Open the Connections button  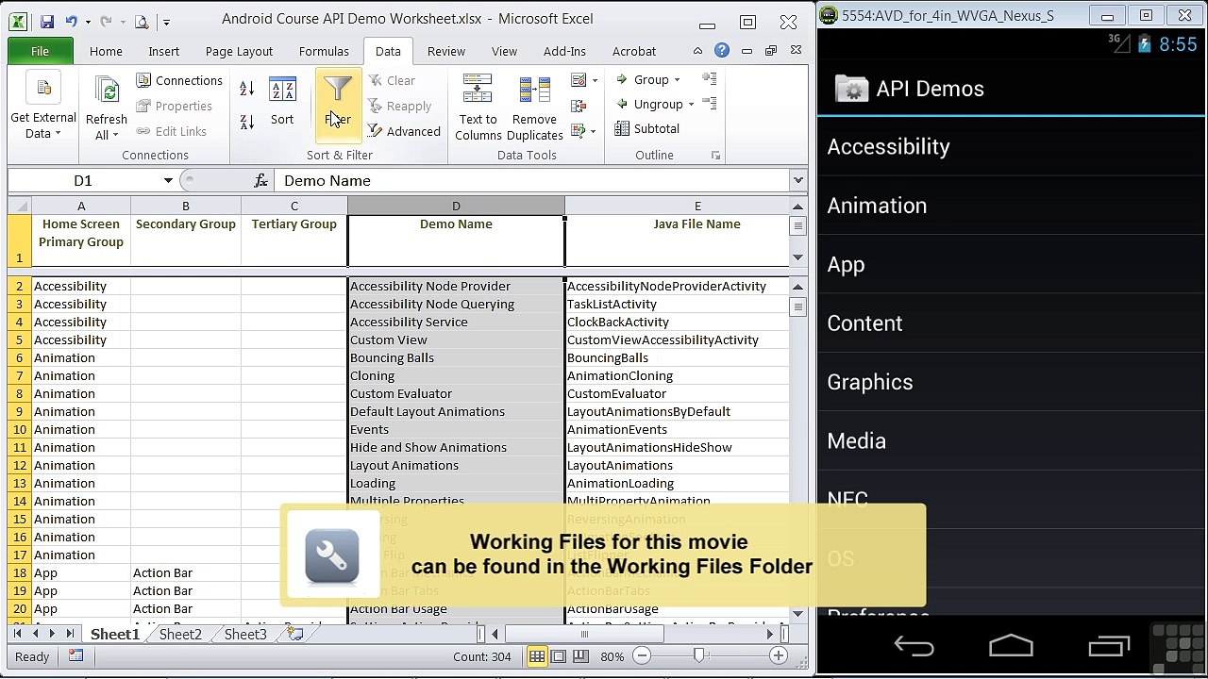[179, 80]
